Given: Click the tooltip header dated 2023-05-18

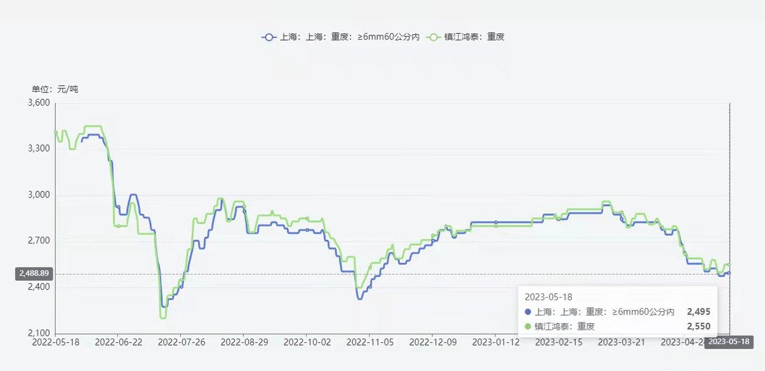Looking at the screenshot, I should point(549,297).
